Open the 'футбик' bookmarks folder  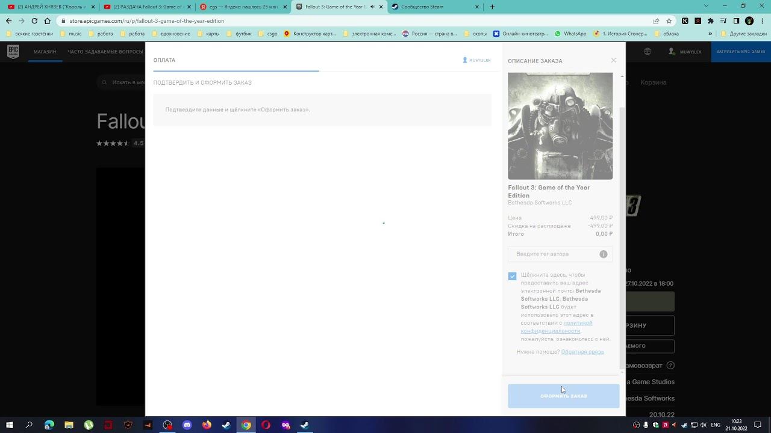tap(240, 34)
